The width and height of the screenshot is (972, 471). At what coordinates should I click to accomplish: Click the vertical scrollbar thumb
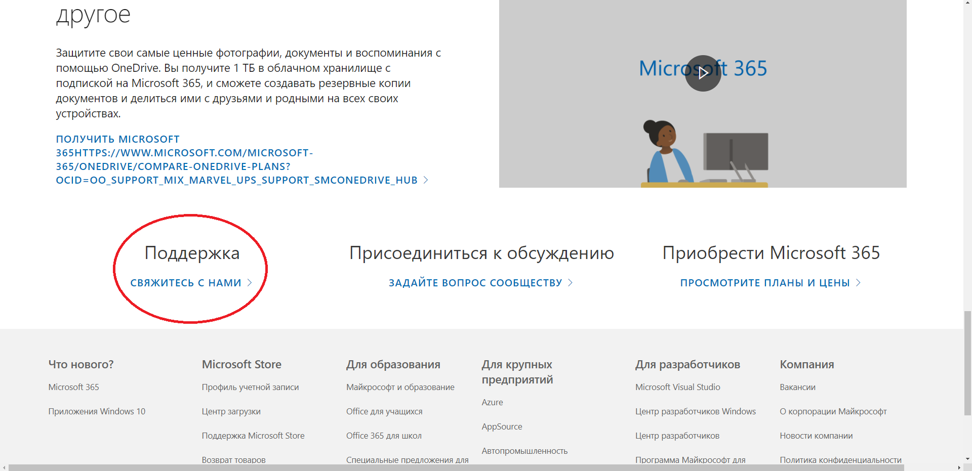click(967, 363)
